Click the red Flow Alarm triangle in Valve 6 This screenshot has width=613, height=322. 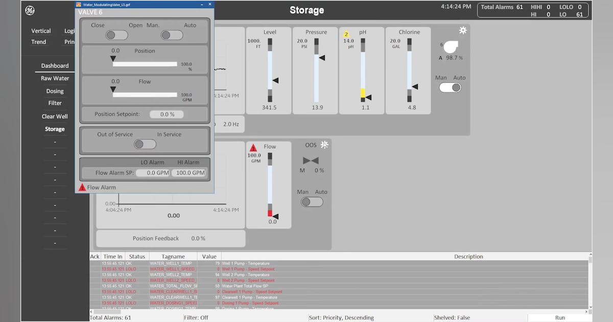click(82, 187)
